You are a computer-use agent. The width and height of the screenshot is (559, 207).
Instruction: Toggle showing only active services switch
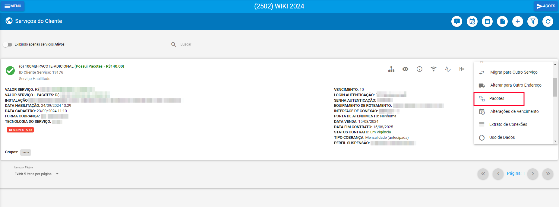8,44
